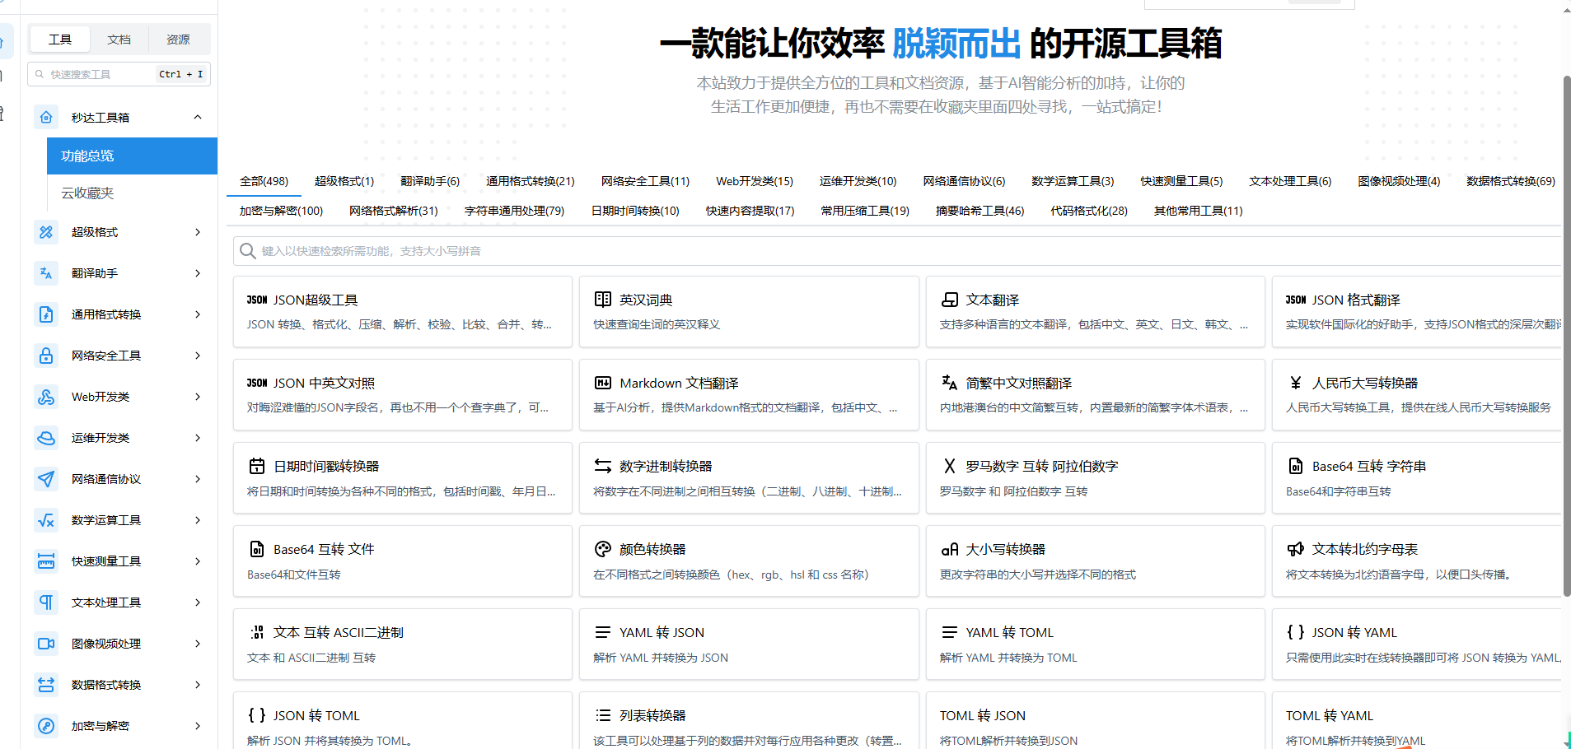
Task: Click the icon on 文本 互转 ASCII二进制 card
Action: pyautogui.click(x=257, y=632)
